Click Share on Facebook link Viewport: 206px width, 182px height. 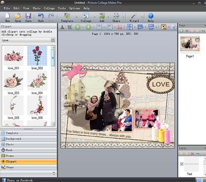[x=20, y=180]
